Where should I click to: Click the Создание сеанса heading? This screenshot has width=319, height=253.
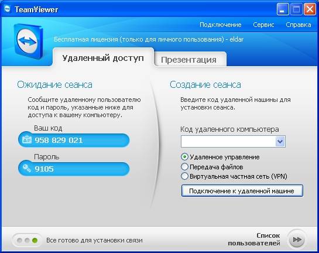(205, 84)
